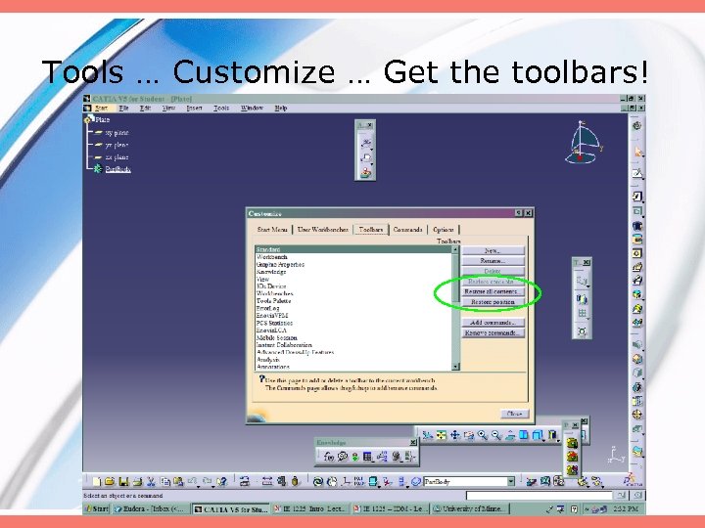Select the Fly mode view icon
705x528 pixels.
[x=427, y=435]
